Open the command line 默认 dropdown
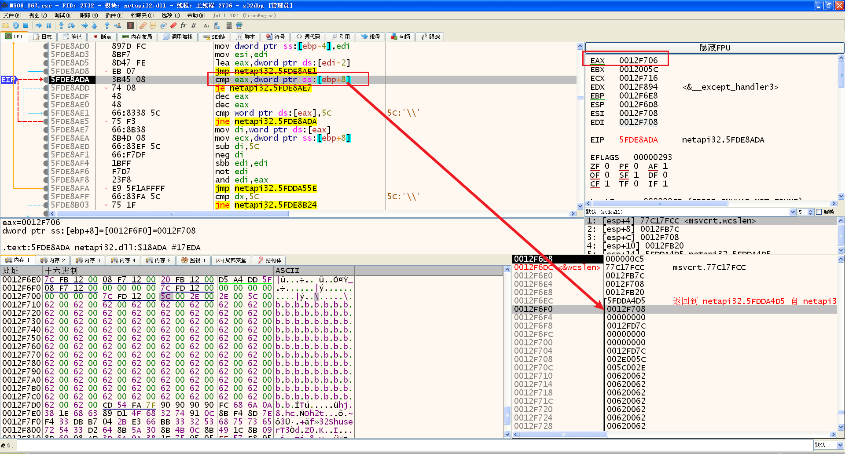Image resolution: width=845 pixels, height=454 pixels. click(828, 445)
